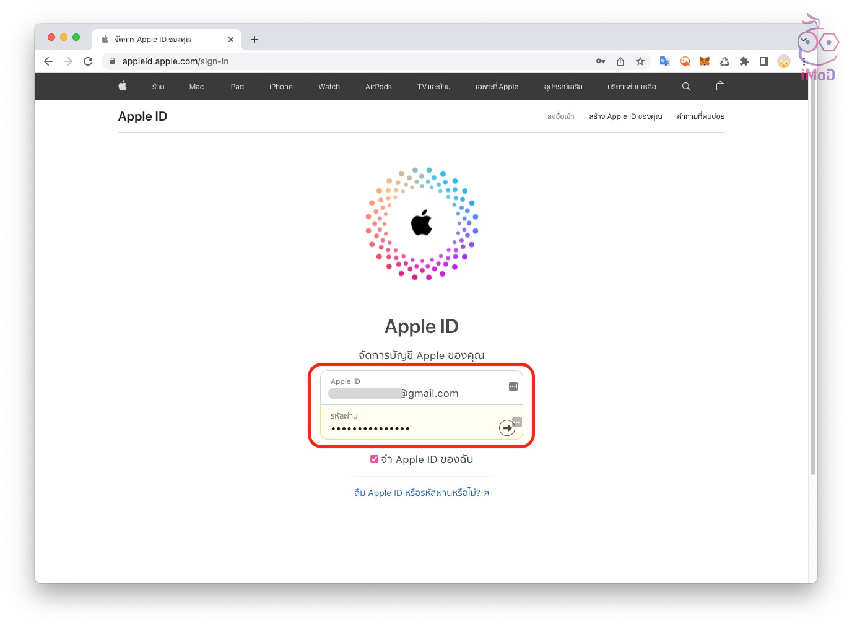This screenshot has height=629, width=852.
Task: Open saved passwords key icon
Action: pyautogui.click(x=601, y=61)
